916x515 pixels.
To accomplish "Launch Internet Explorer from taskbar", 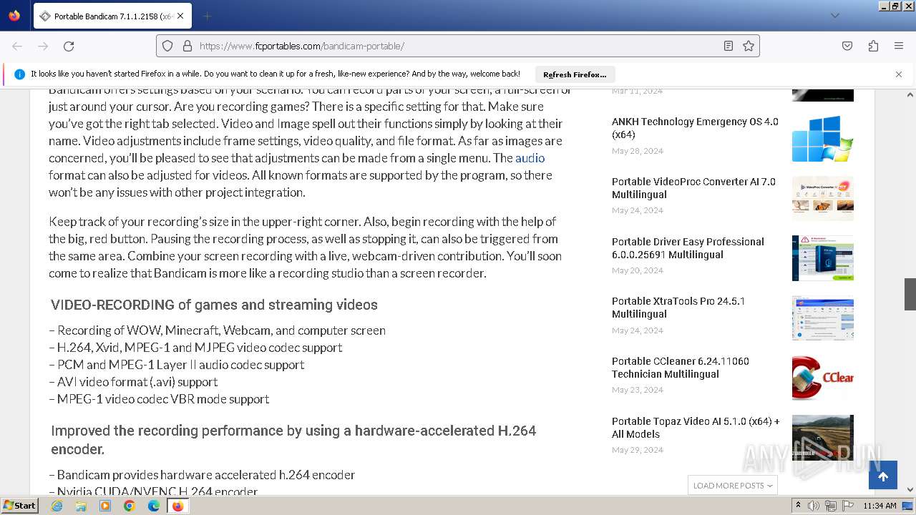I will point(57,506).
